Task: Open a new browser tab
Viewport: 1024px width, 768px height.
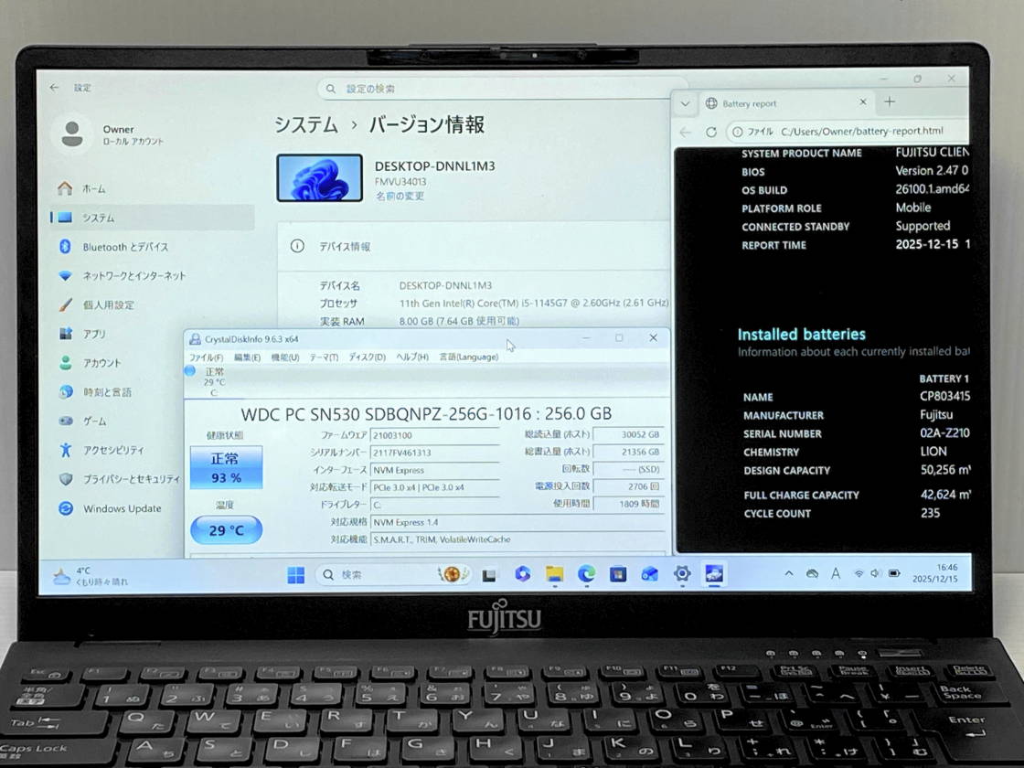Action: (890, 102)
